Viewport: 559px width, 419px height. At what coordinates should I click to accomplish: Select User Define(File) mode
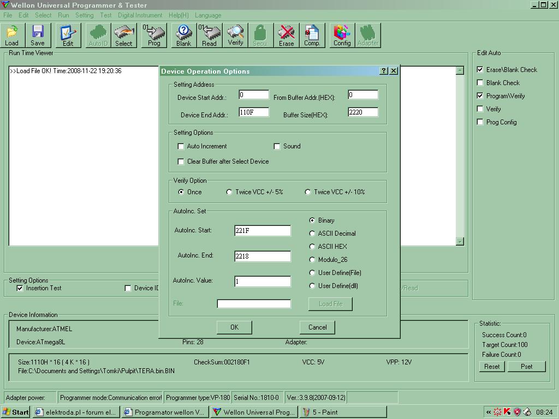312,273
